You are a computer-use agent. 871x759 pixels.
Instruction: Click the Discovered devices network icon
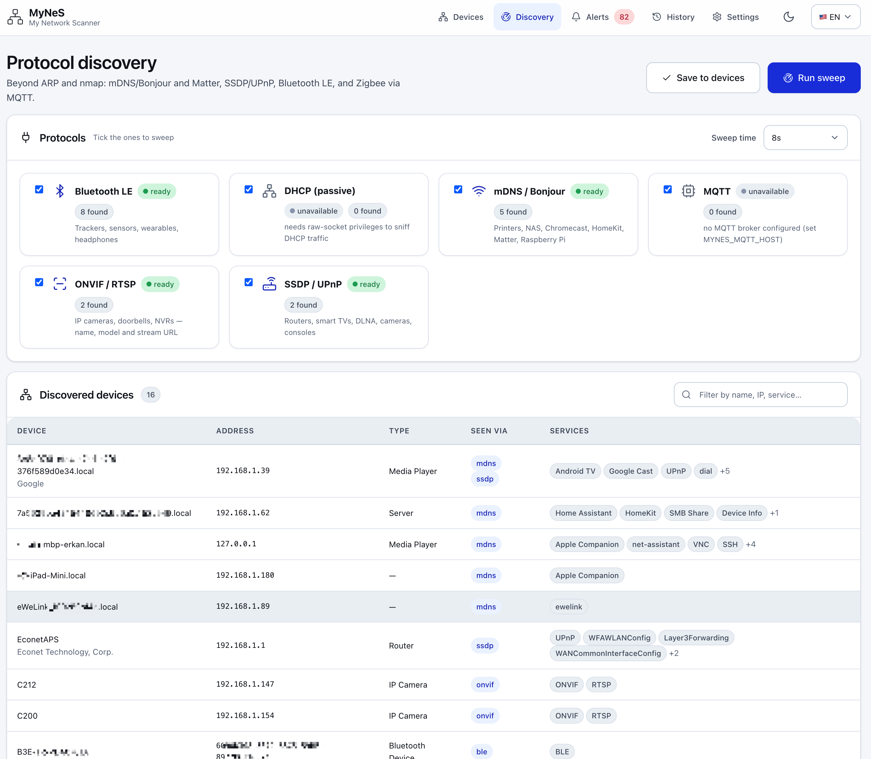click(x=26, y=395)
